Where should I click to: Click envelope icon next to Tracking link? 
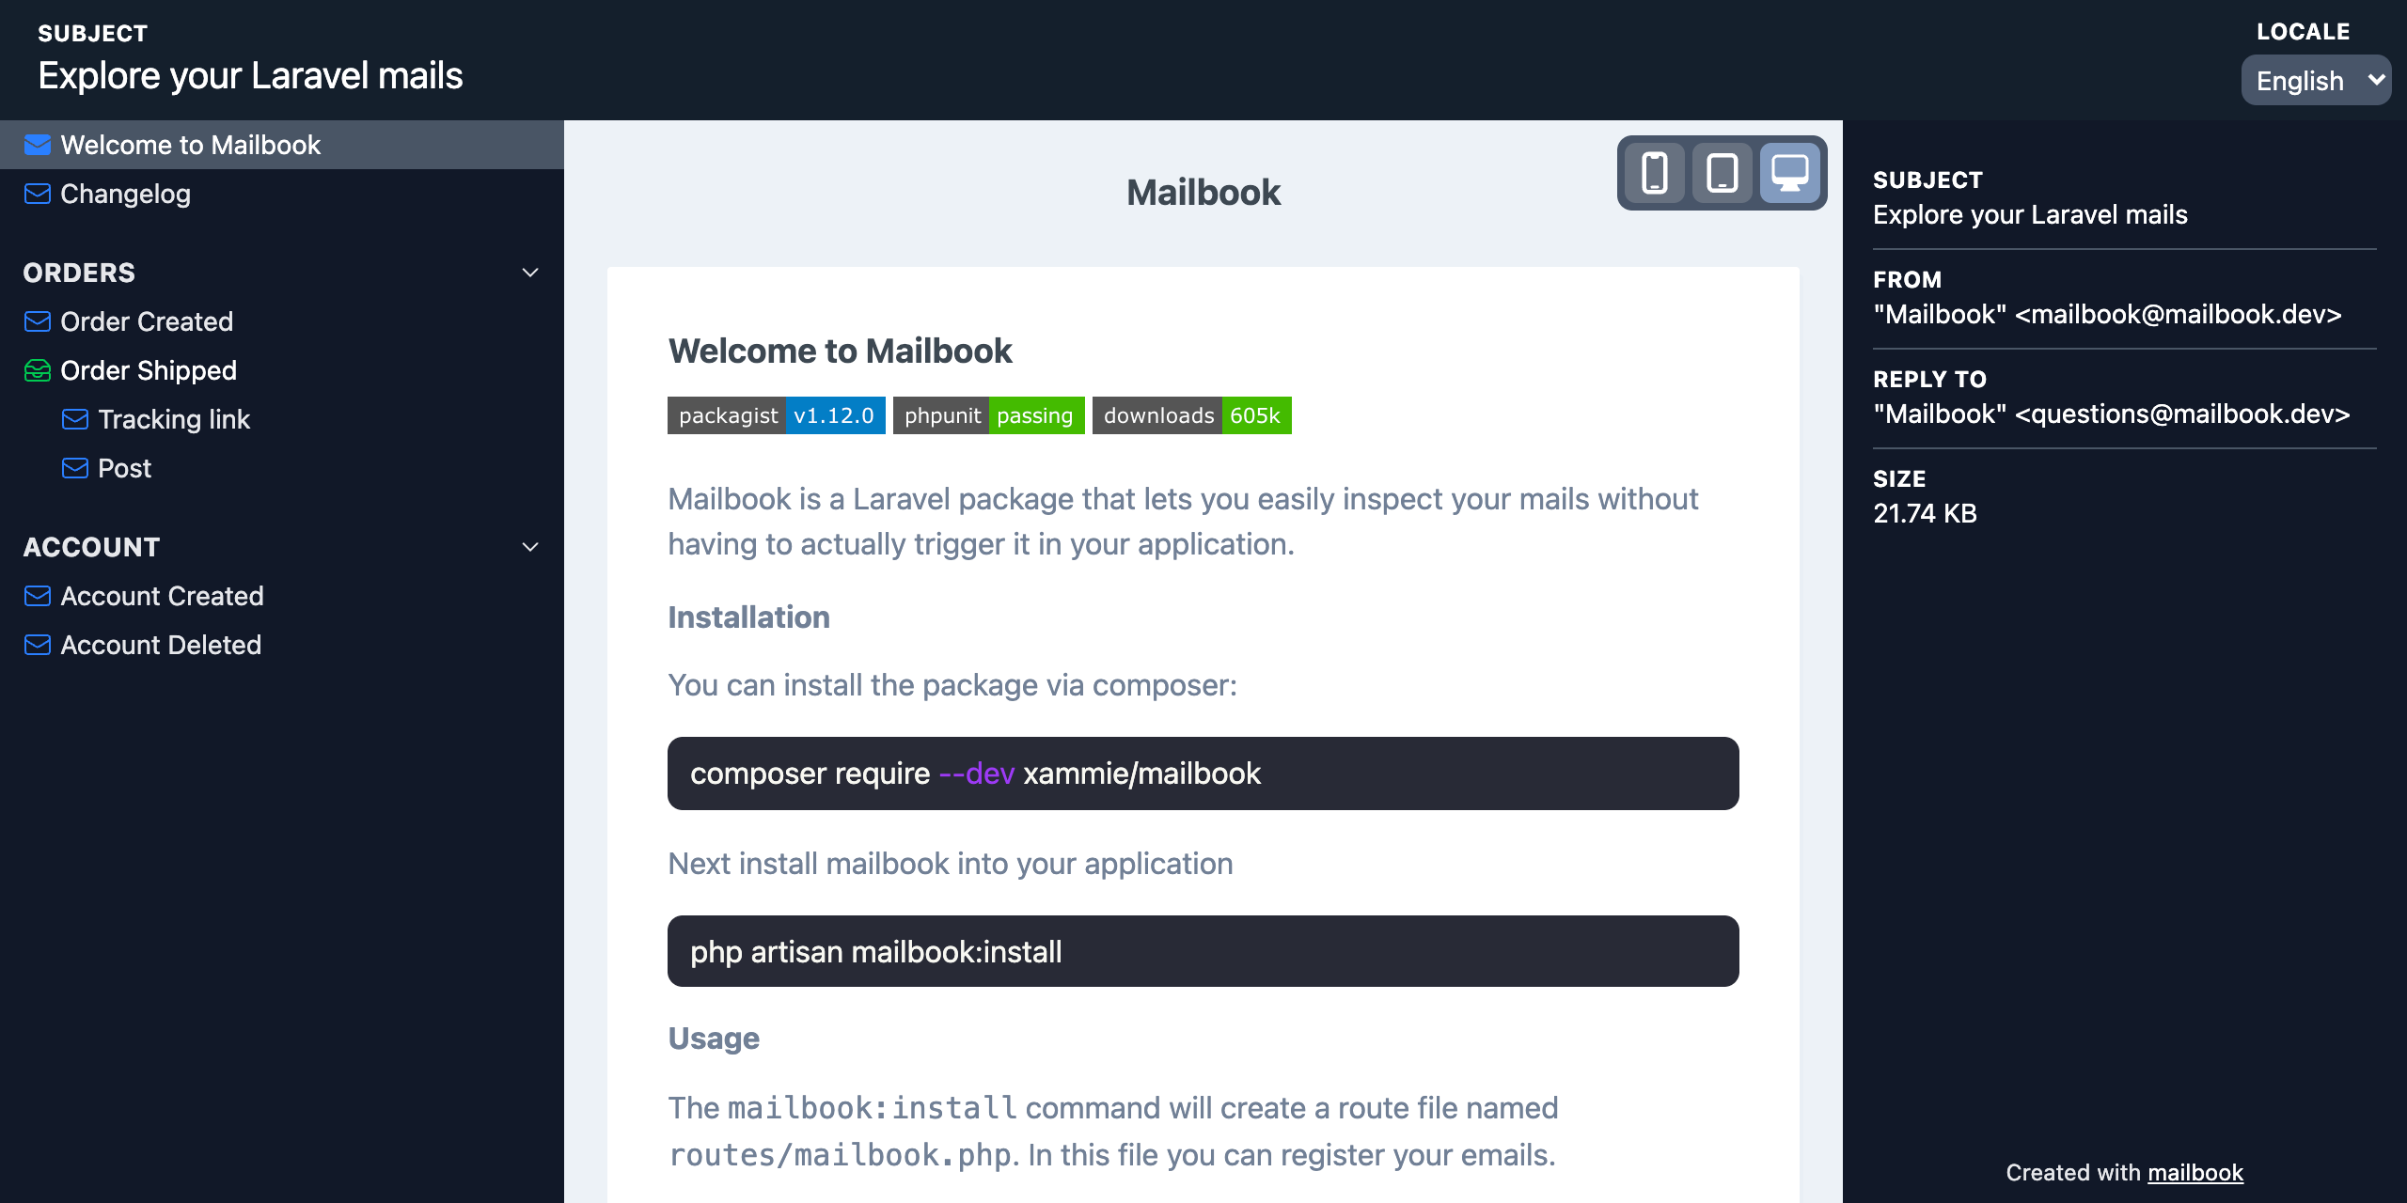pyautogui.click(x=75, y=419)
